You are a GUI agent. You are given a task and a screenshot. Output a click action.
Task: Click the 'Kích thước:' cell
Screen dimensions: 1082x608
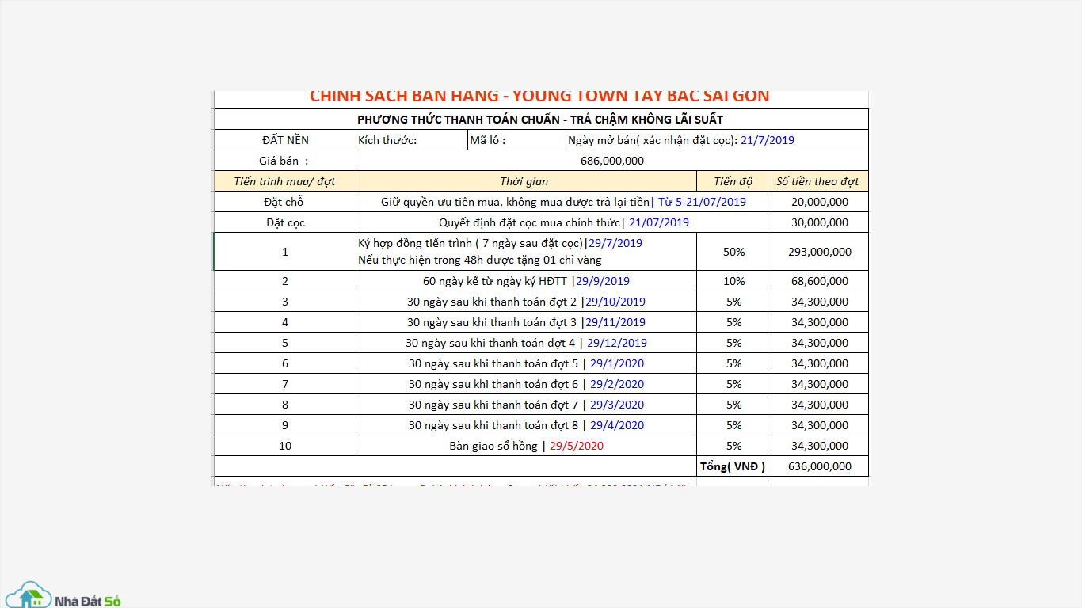[x=412, y=140]
